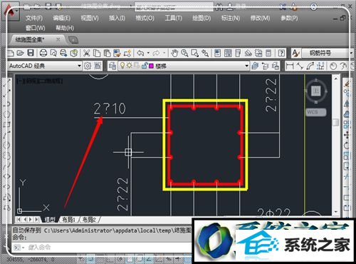
Task: Expand the layer list dropdown arrow
Action: (246, 66)
